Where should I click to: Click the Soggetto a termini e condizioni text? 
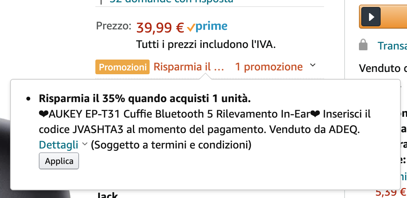pos(171,145)
